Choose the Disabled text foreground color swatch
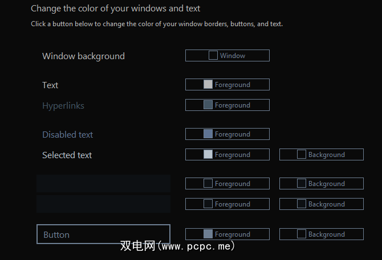Image resolution: width=382 pixels, height=260 pixels. (227, 134)
